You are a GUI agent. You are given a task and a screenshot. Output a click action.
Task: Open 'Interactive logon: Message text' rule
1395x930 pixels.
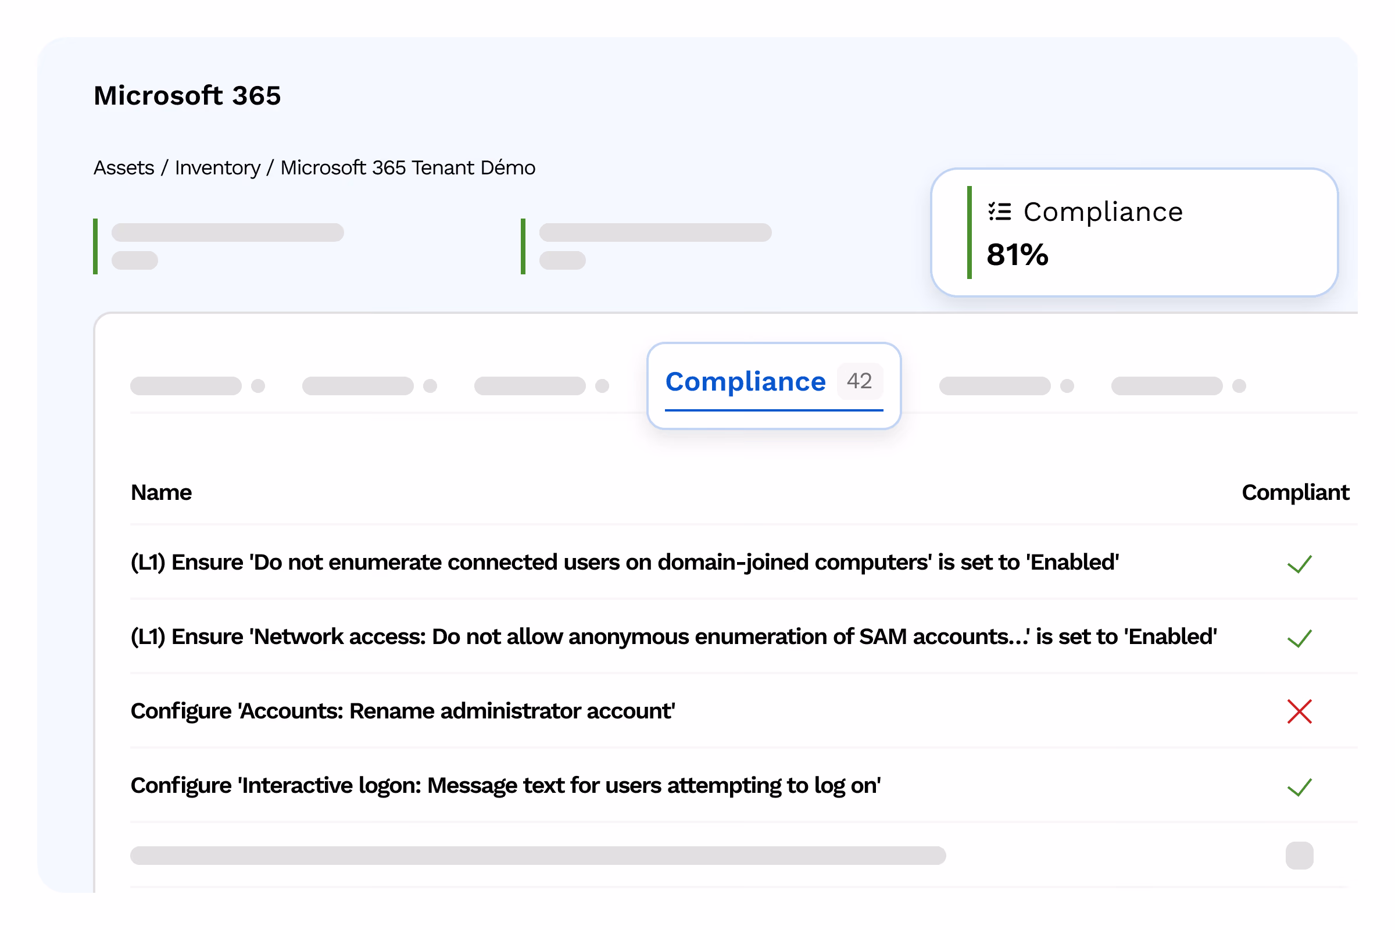(x=505, y=786)
